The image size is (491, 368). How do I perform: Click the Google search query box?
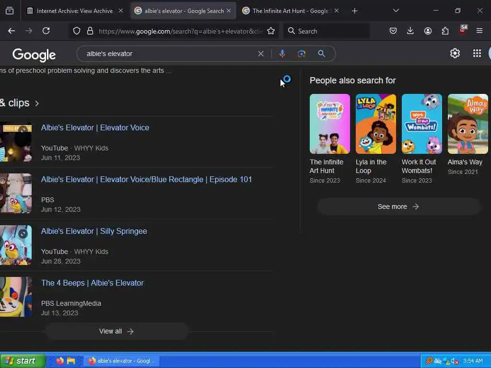[x=169, y=54]
